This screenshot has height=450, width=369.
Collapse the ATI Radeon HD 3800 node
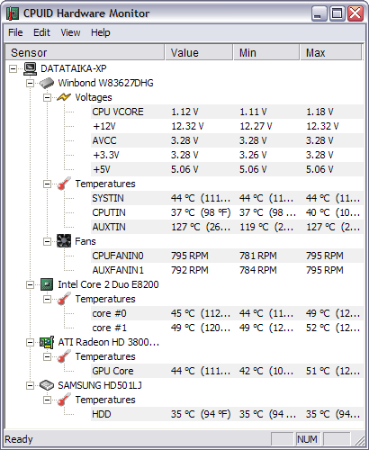(30, 342)
